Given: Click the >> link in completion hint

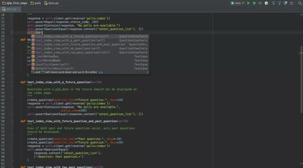Looking at the screenshot, I should coord(101,72).
